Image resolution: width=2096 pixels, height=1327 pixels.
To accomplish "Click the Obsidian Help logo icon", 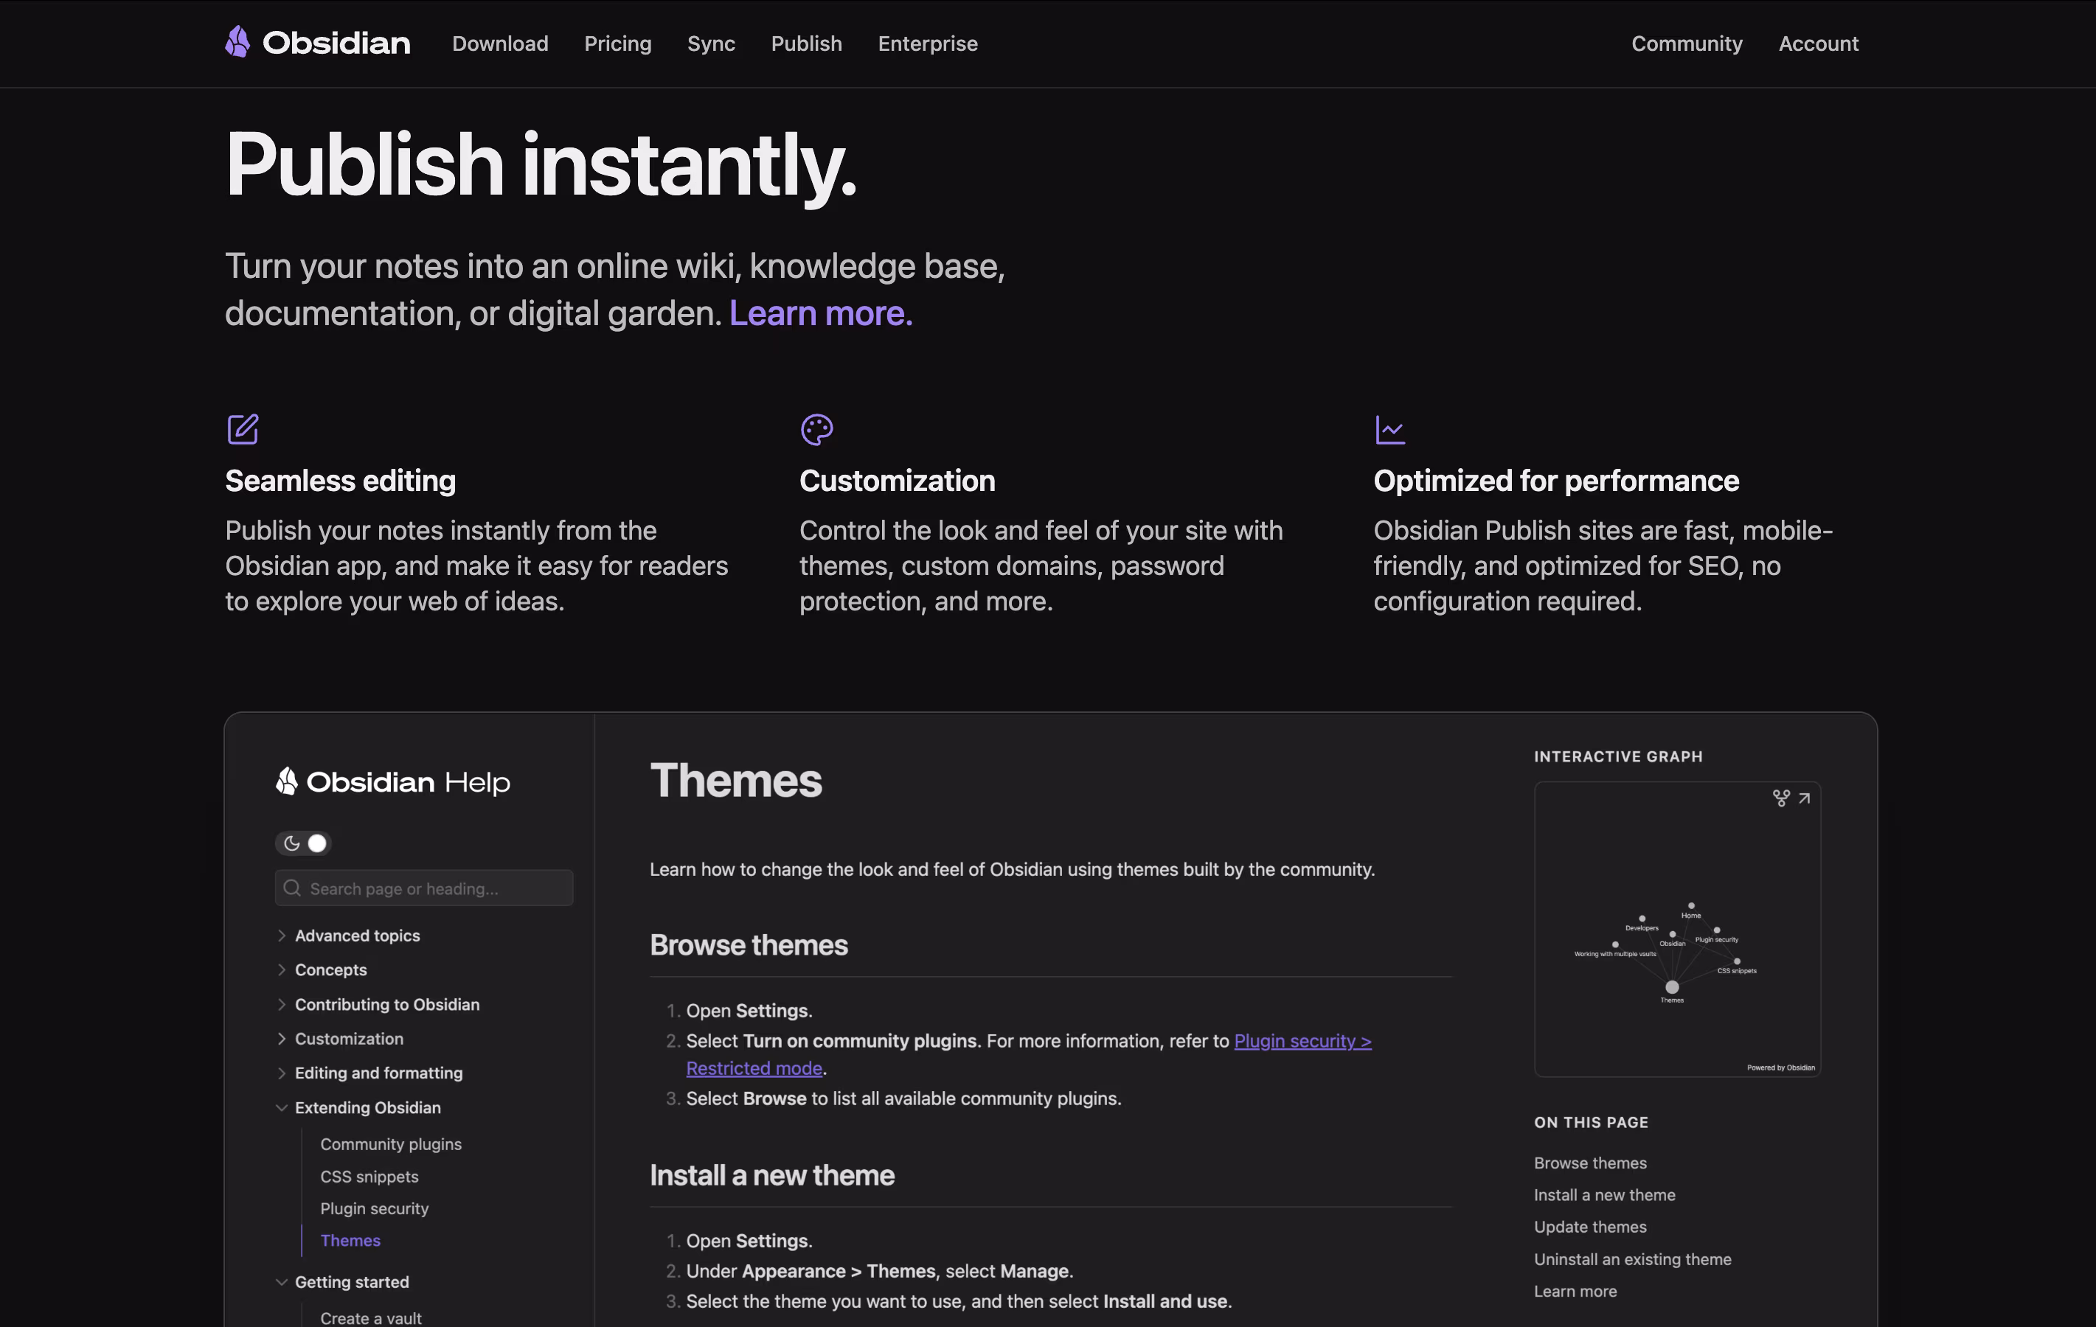I will pyautogui.click(x=286, y=781).
